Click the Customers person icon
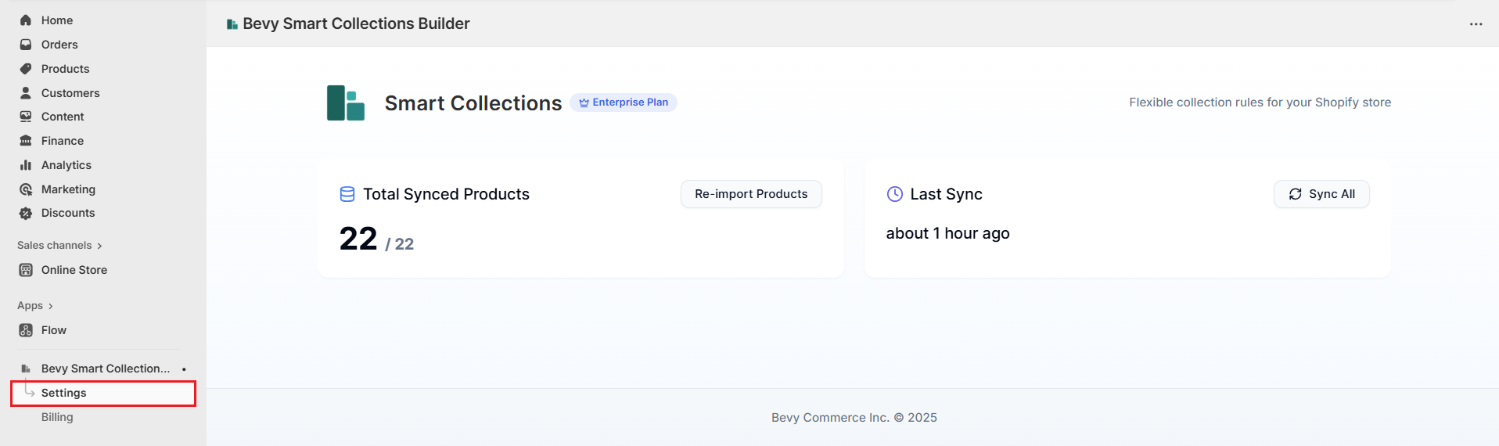 pyautogui.click(x=26, y=93)
